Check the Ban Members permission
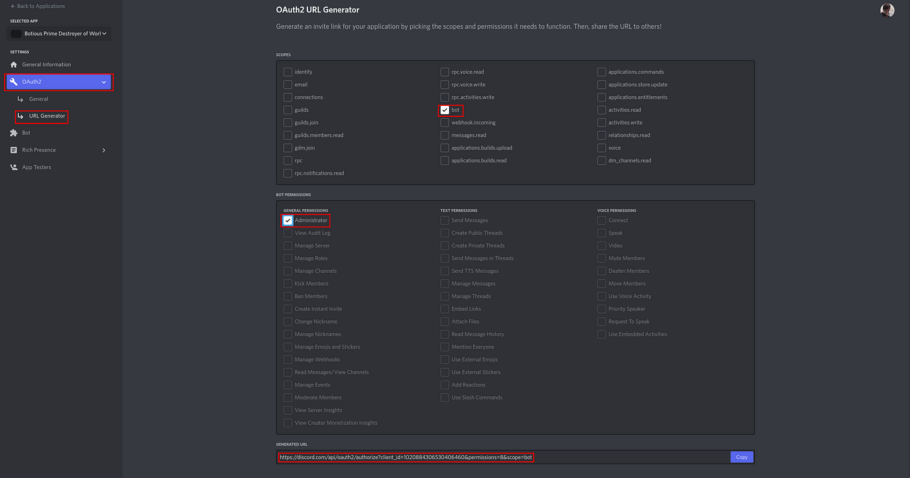The image size is (910, 478). click(x=287, y=296)
